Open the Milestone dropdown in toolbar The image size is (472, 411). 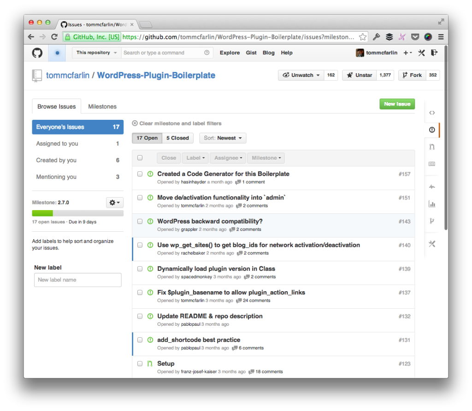click(266, 158)
